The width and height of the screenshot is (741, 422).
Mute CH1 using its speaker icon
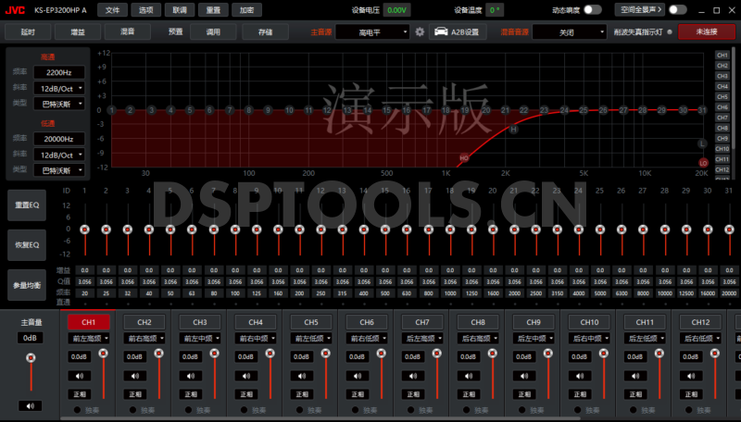click(x=80, y=375)
